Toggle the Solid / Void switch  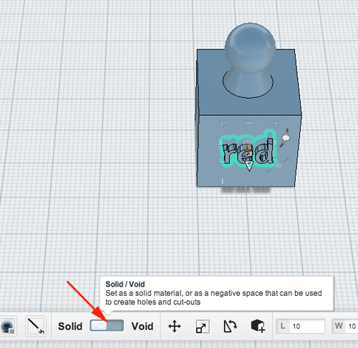tap(107, 326)
